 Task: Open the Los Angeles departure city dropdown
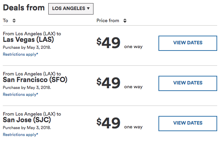71,8
